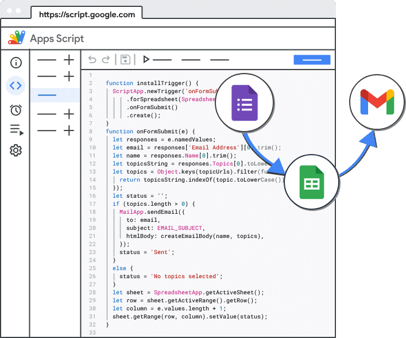
Task: Click the Apps Script header title
Action: [57, 39]
